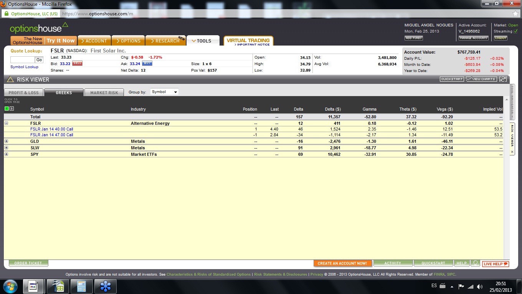Select the Greeks tab
This screenshot has height=294, width=522.
(64, 93)
